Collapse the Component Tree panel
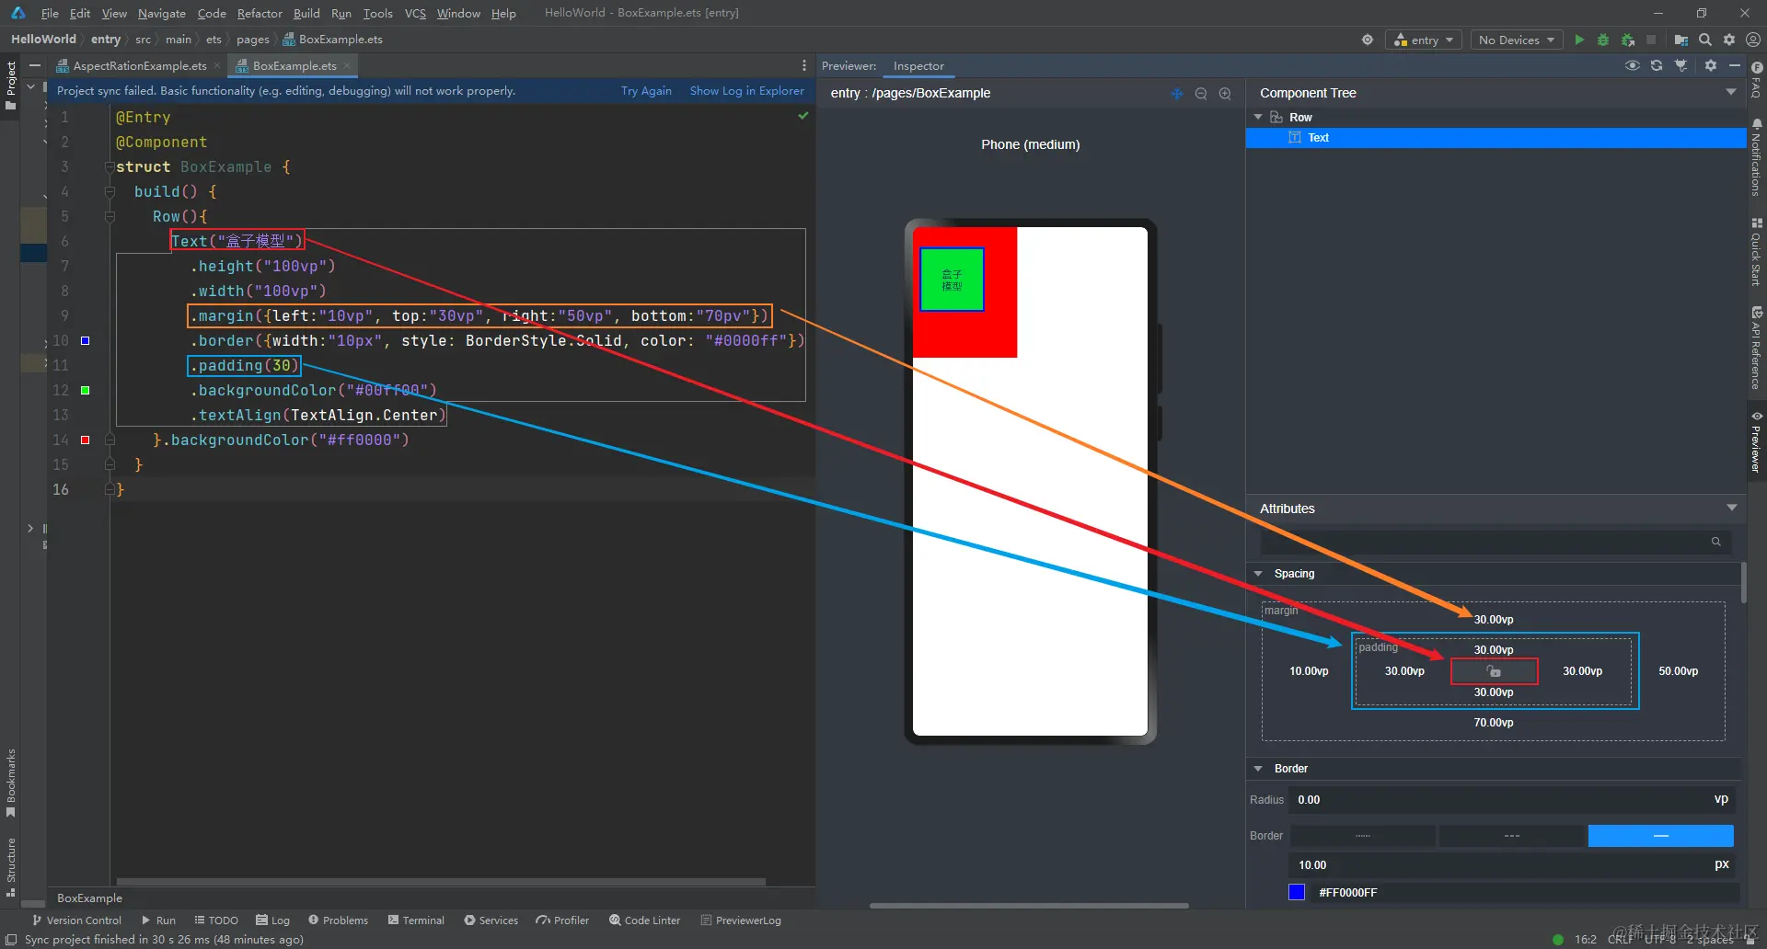 (1731, 92)
